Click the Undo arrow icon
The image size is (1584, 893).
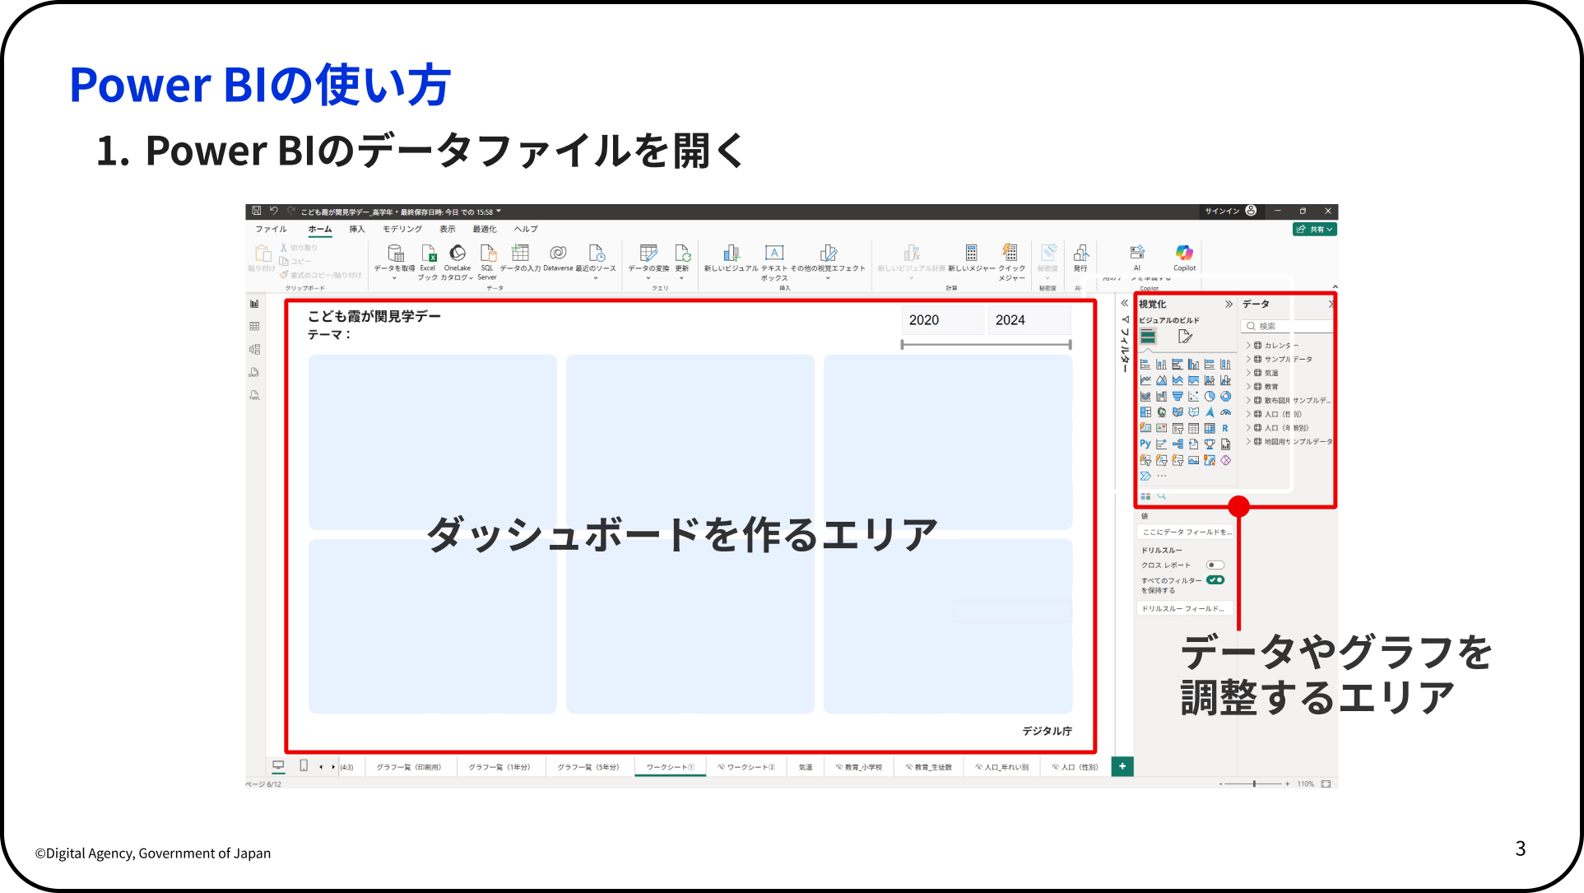[x=274, y=212]
